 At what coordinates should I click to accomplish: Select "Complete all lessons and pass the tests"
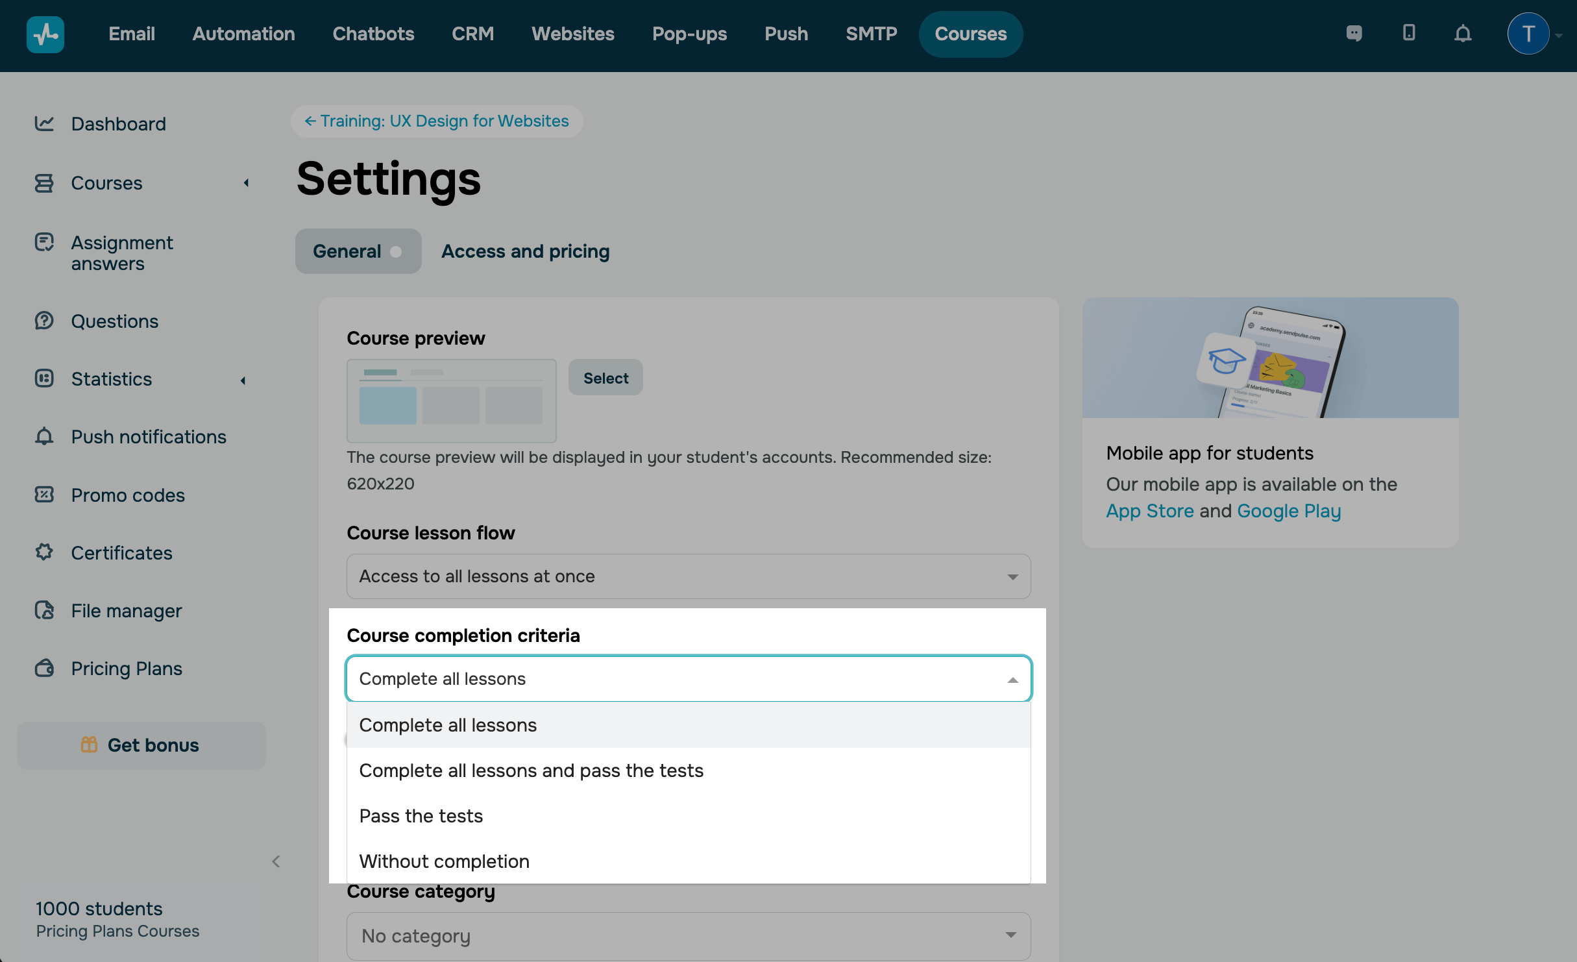click(531, 771)
